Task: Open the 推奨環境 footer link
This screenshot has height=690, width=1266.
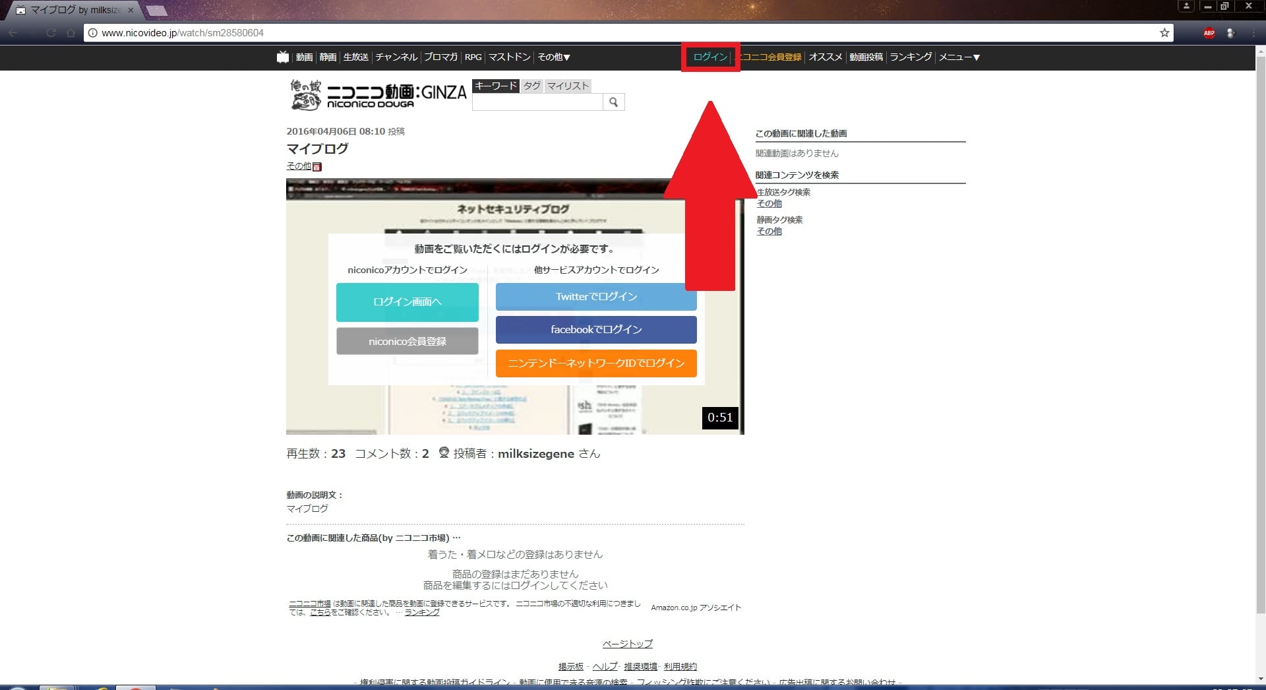Action: pos(641,667)
